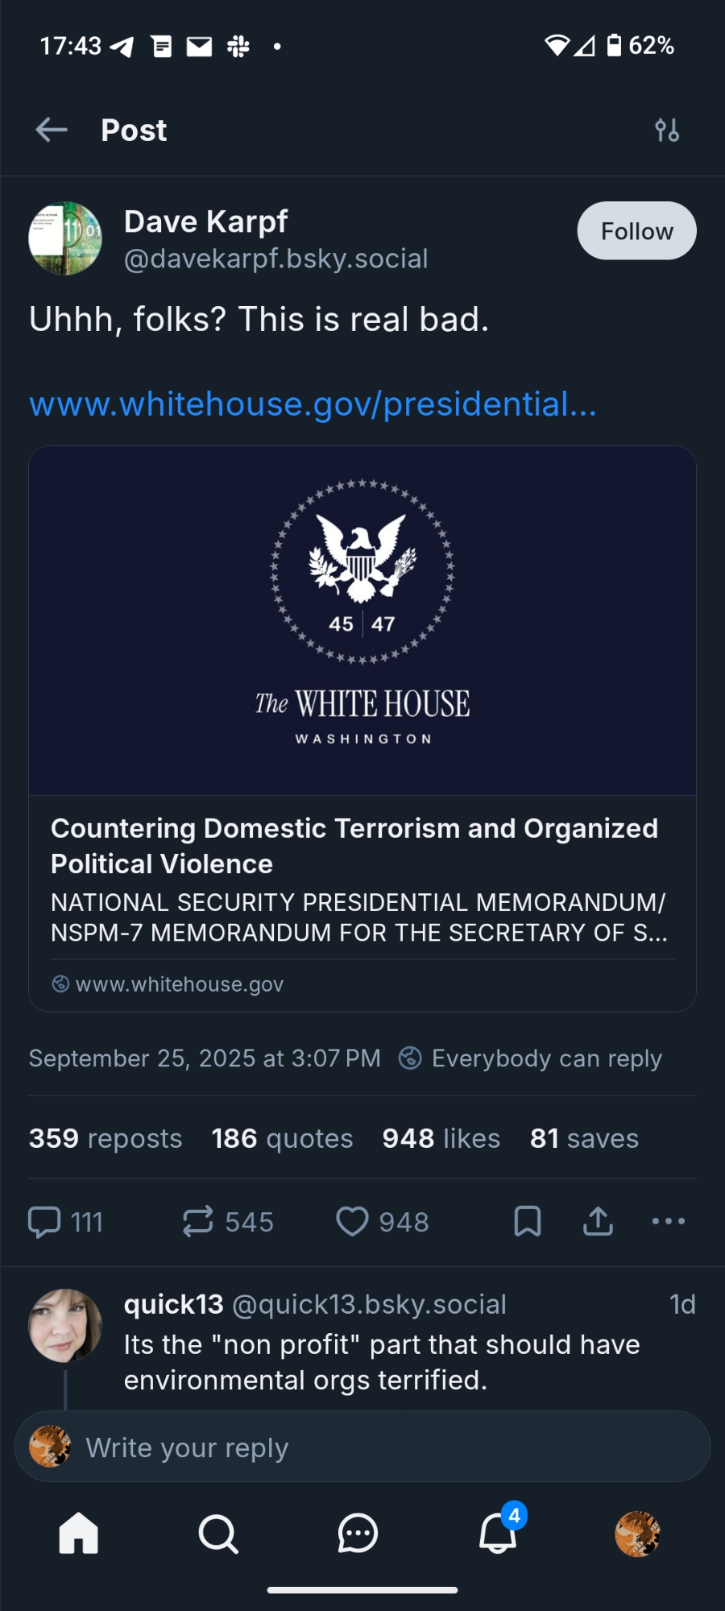The width and height of the screenshot is (725, 1611).
Task: Open the whitehouse.gov presidential link
Action: (x=313, y=404)
